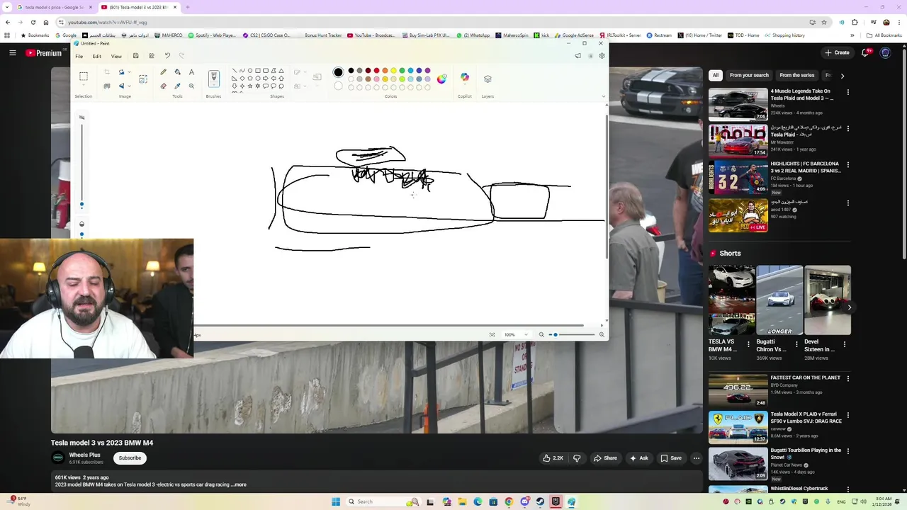Open the Copilot button in Paint
Viewport: 907px width, 510px height.
[465, 78]
